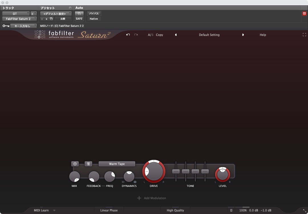The width and height of the screenshot is (308, 214).
Task: Open the Help menu
Action: pos(263,35)
